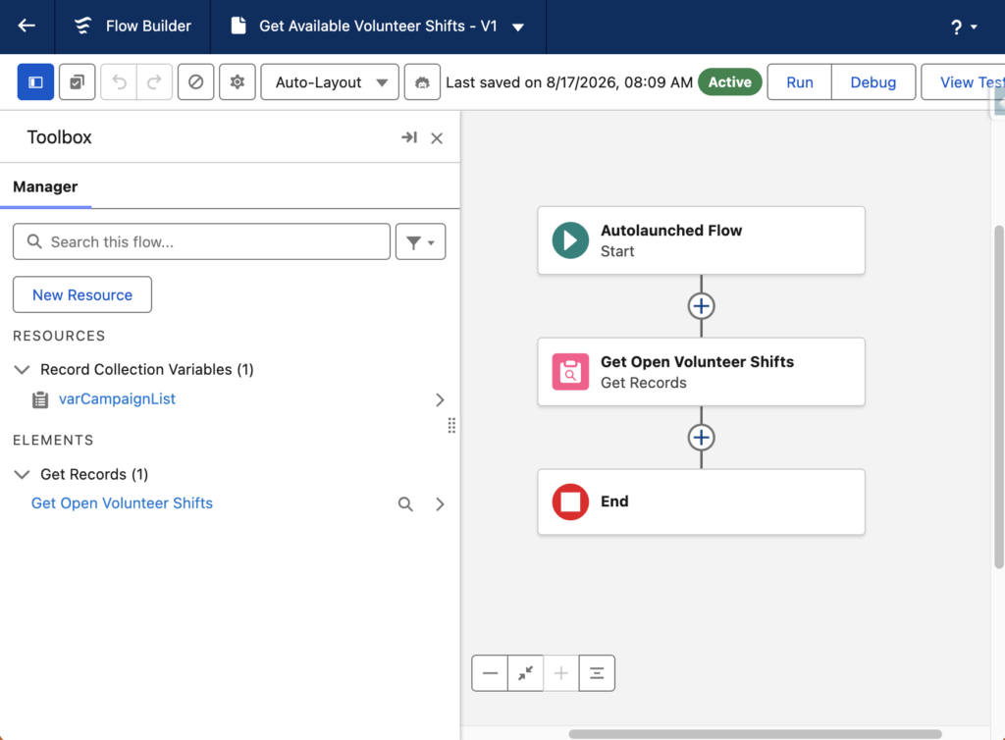This screenshot has height=740, width=1005.
Task: Zoom in the canvas
Action: pyautogui.click(x=560, y=672)
